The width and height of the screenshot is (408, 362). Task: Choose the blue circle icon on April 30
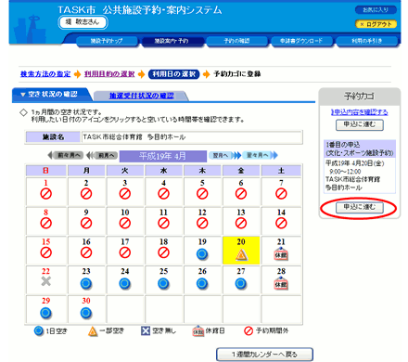tap(86, 313)
